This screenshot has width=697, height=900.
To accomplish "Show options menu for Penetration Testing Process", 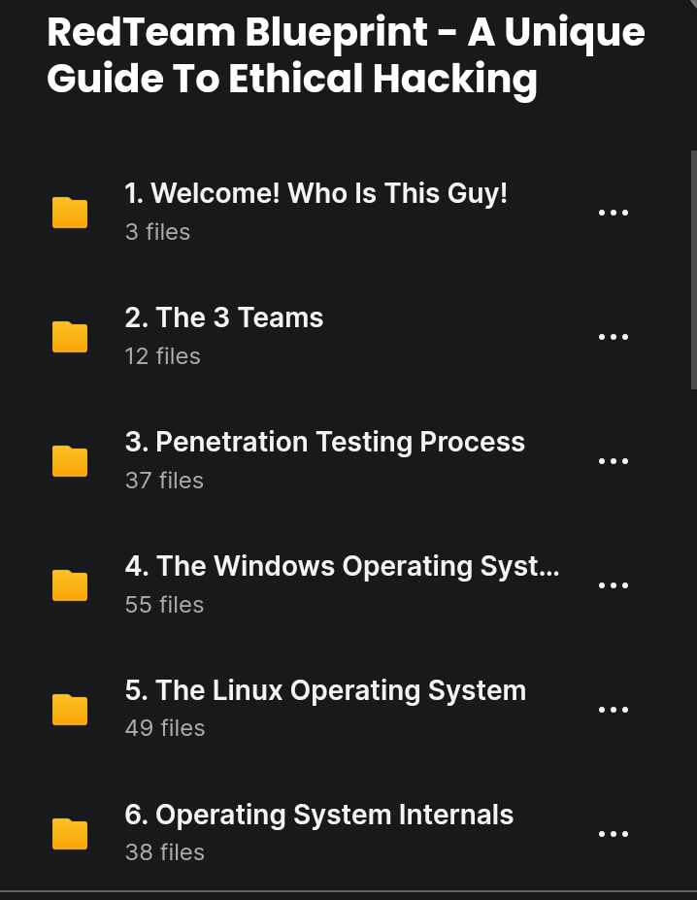I will (614, 461).
